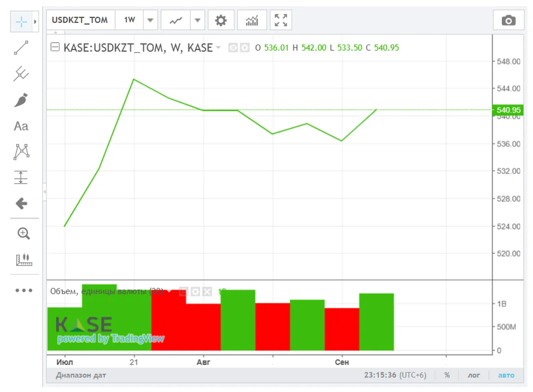Take a chart snapshot with camera icon
This screenshot has width=533, height=392.
pos(508,21)
